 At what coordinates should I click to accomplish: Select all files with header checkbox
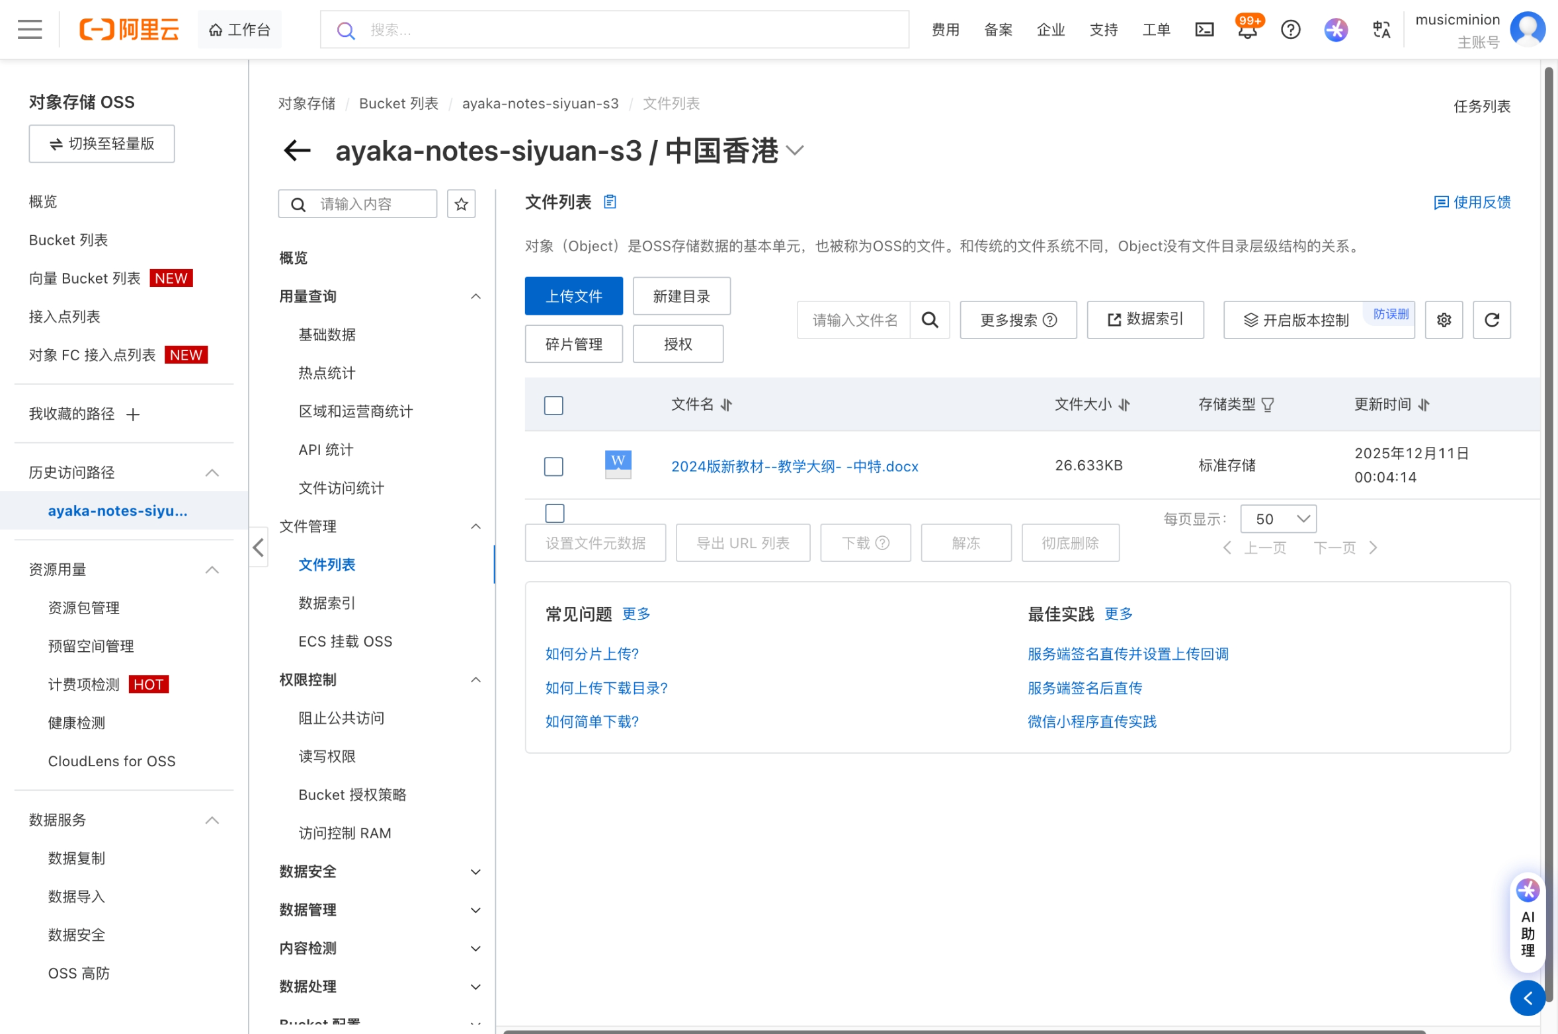tap(553, 405)
